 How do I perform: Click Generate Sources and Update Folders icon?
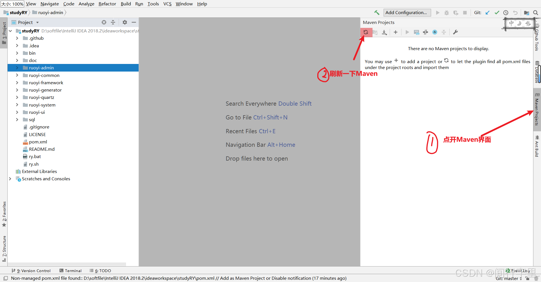pos(375,32)
